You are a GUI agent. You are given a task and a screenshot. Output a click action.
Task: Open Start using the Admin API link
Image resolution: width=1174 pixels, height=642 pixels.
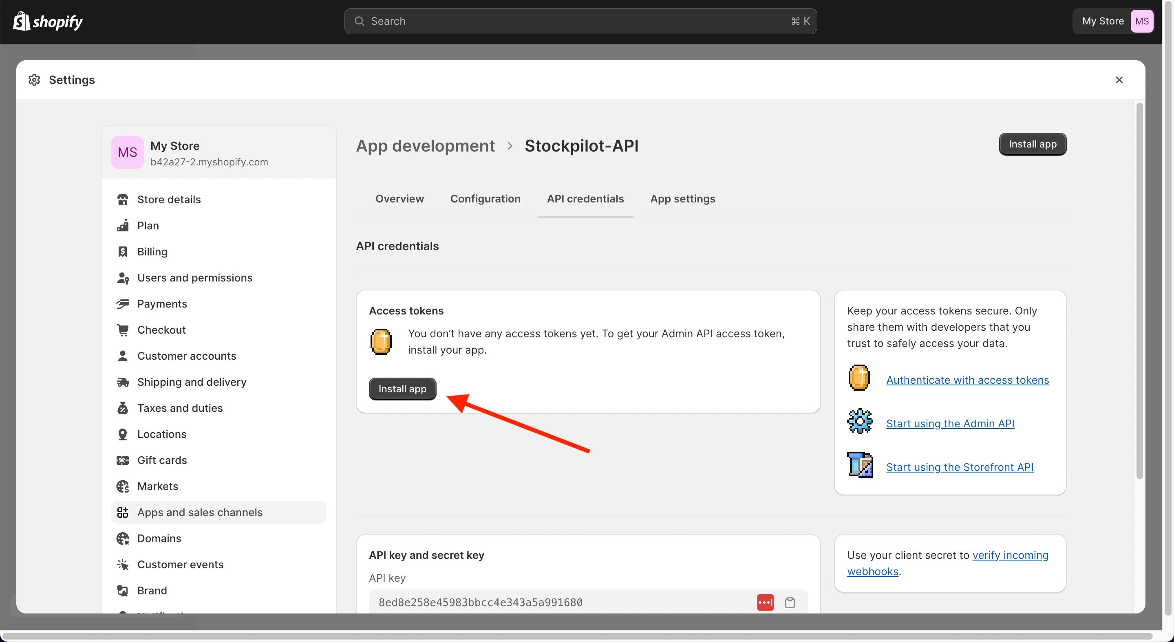click(x=950, y=423)
